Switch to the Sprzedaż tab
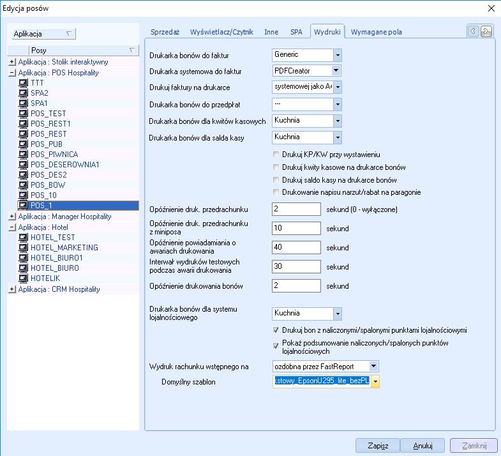The height and width of the screenshot is (456, 501). pos(165,32)
